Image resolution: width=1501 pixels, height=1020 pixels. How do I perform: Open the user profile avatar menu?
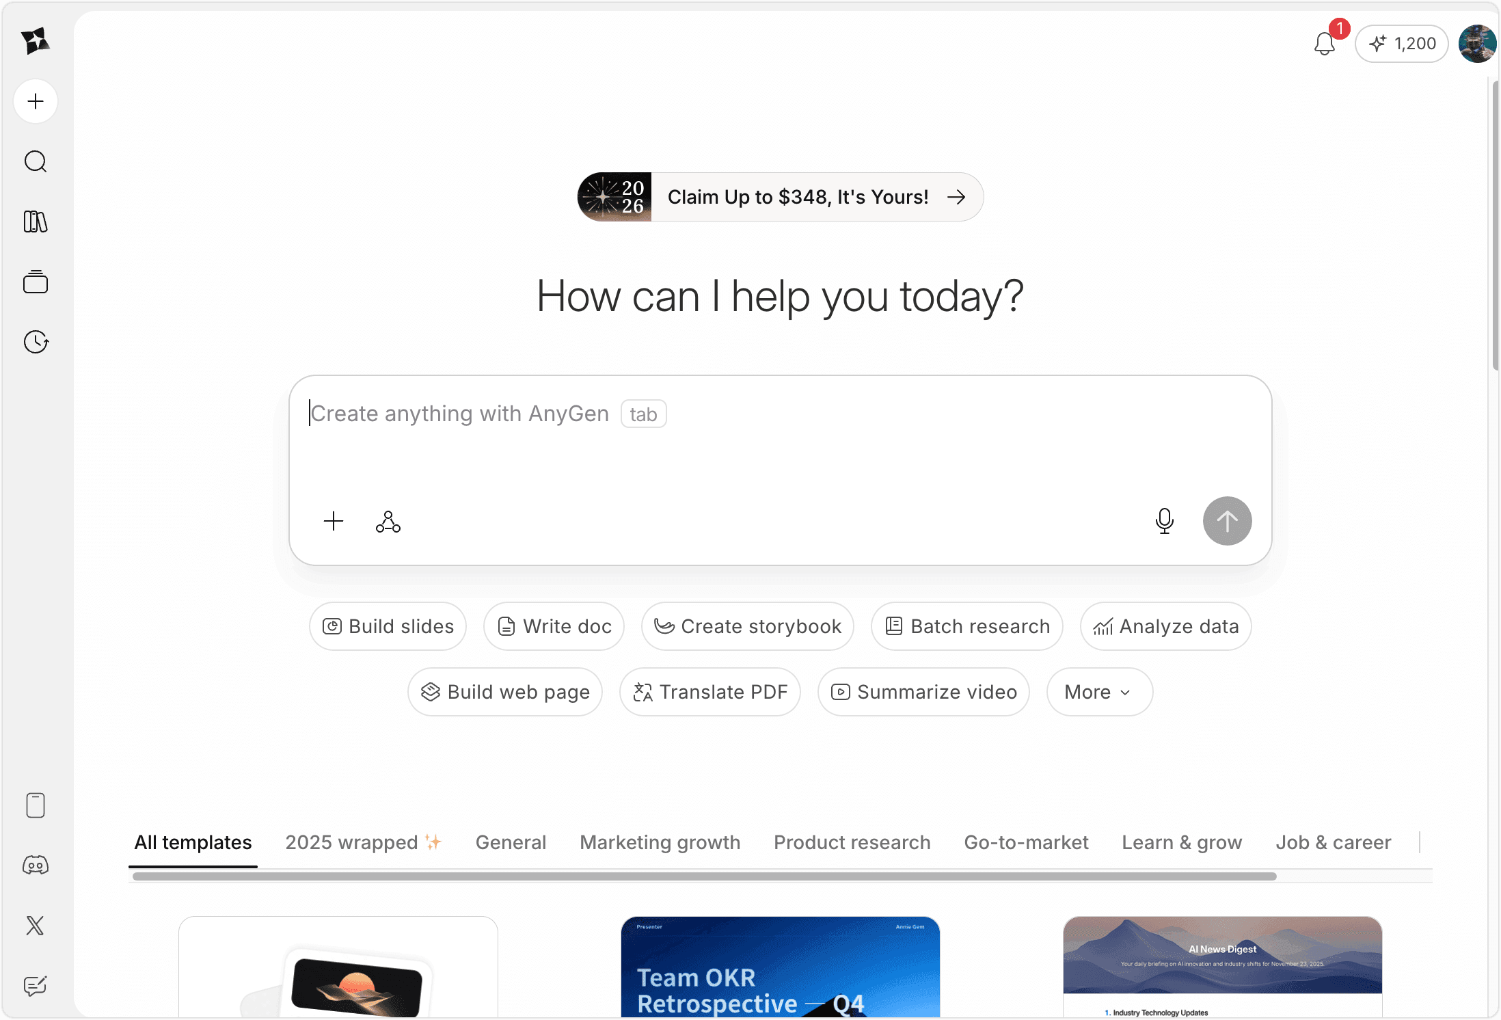pyautogui.click(x=1477, y=44)
